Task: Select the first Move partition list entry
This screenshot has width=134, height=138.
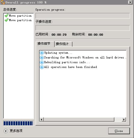Action: click(18, 16)
